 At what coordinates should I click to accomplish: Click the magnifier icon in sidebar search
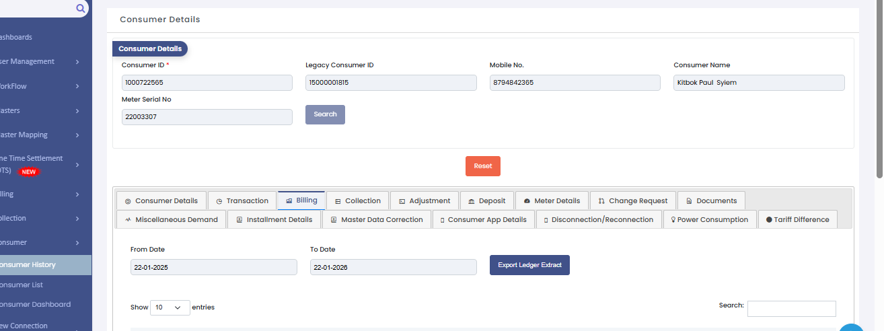coord(81,9)
